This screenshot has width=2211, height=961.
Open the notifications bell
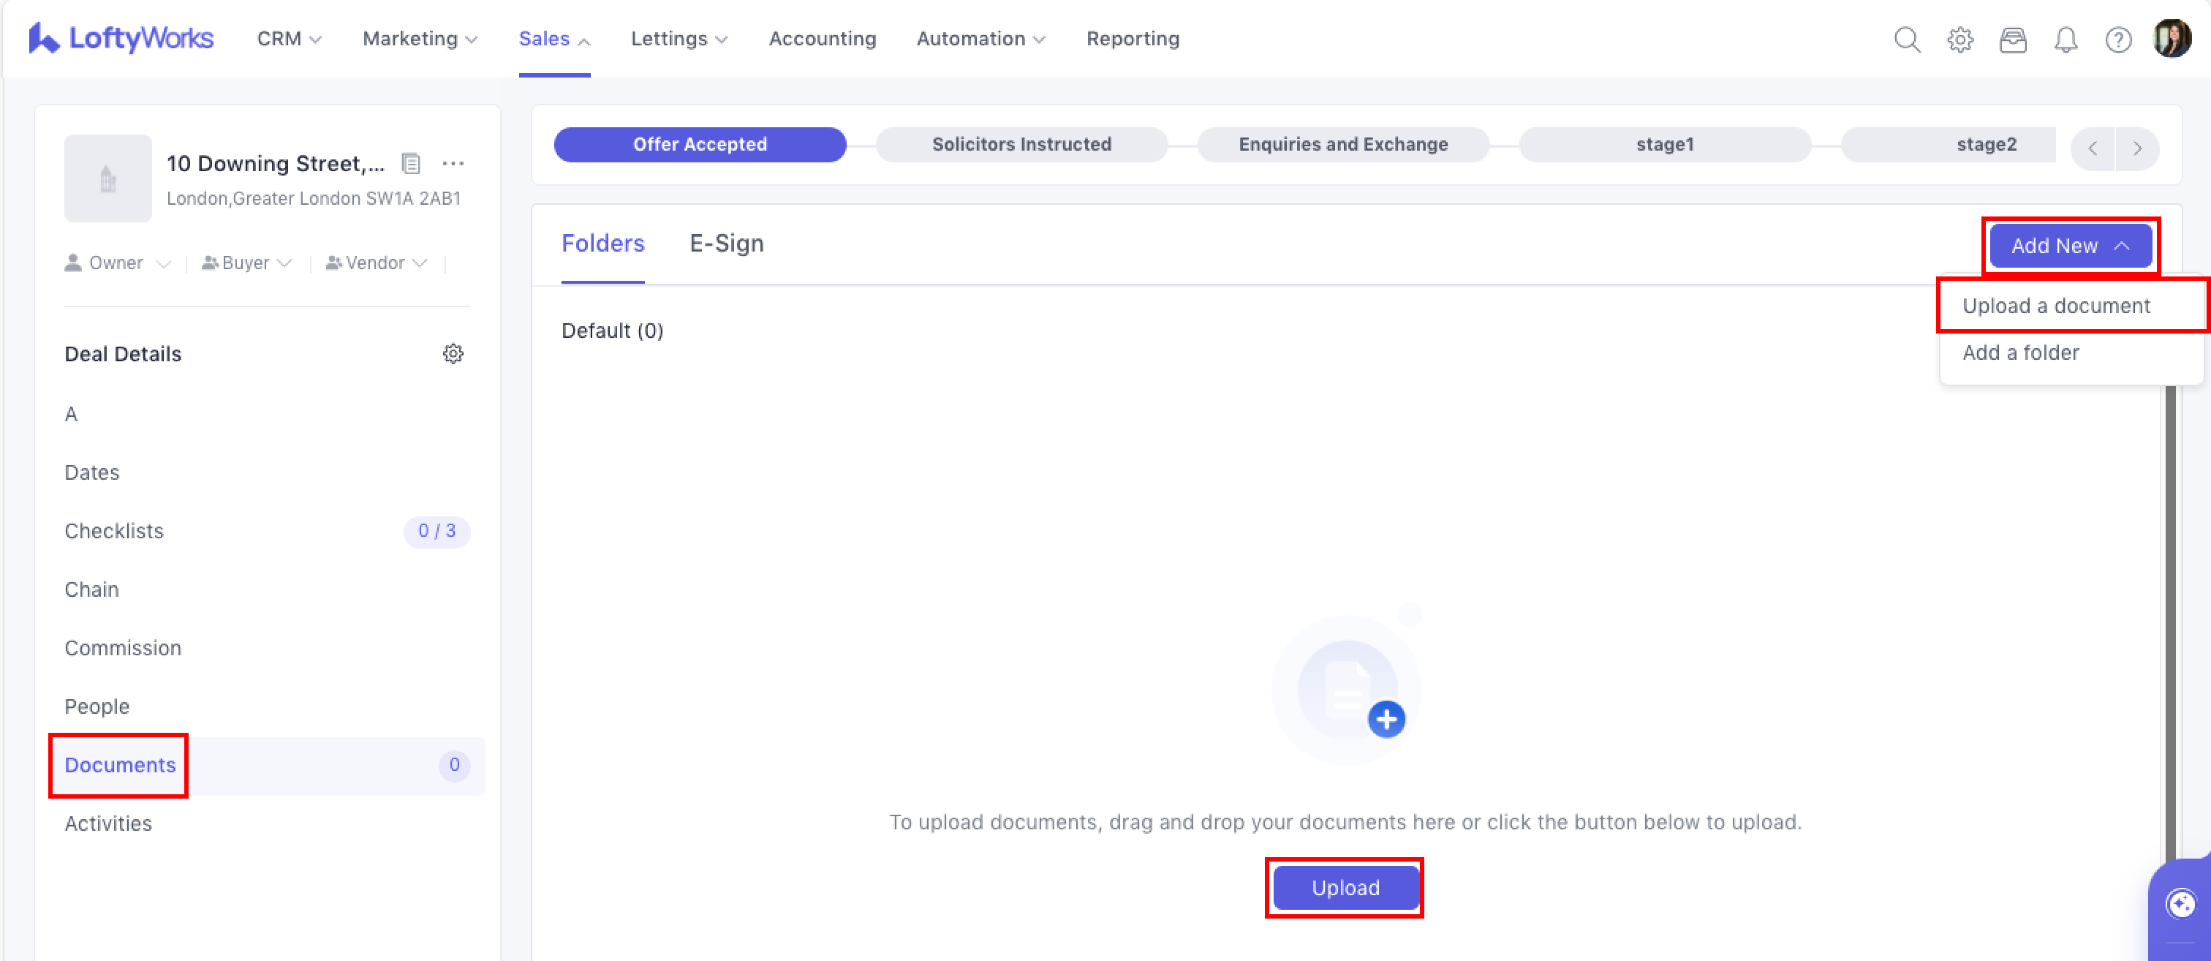[2066, 39]
